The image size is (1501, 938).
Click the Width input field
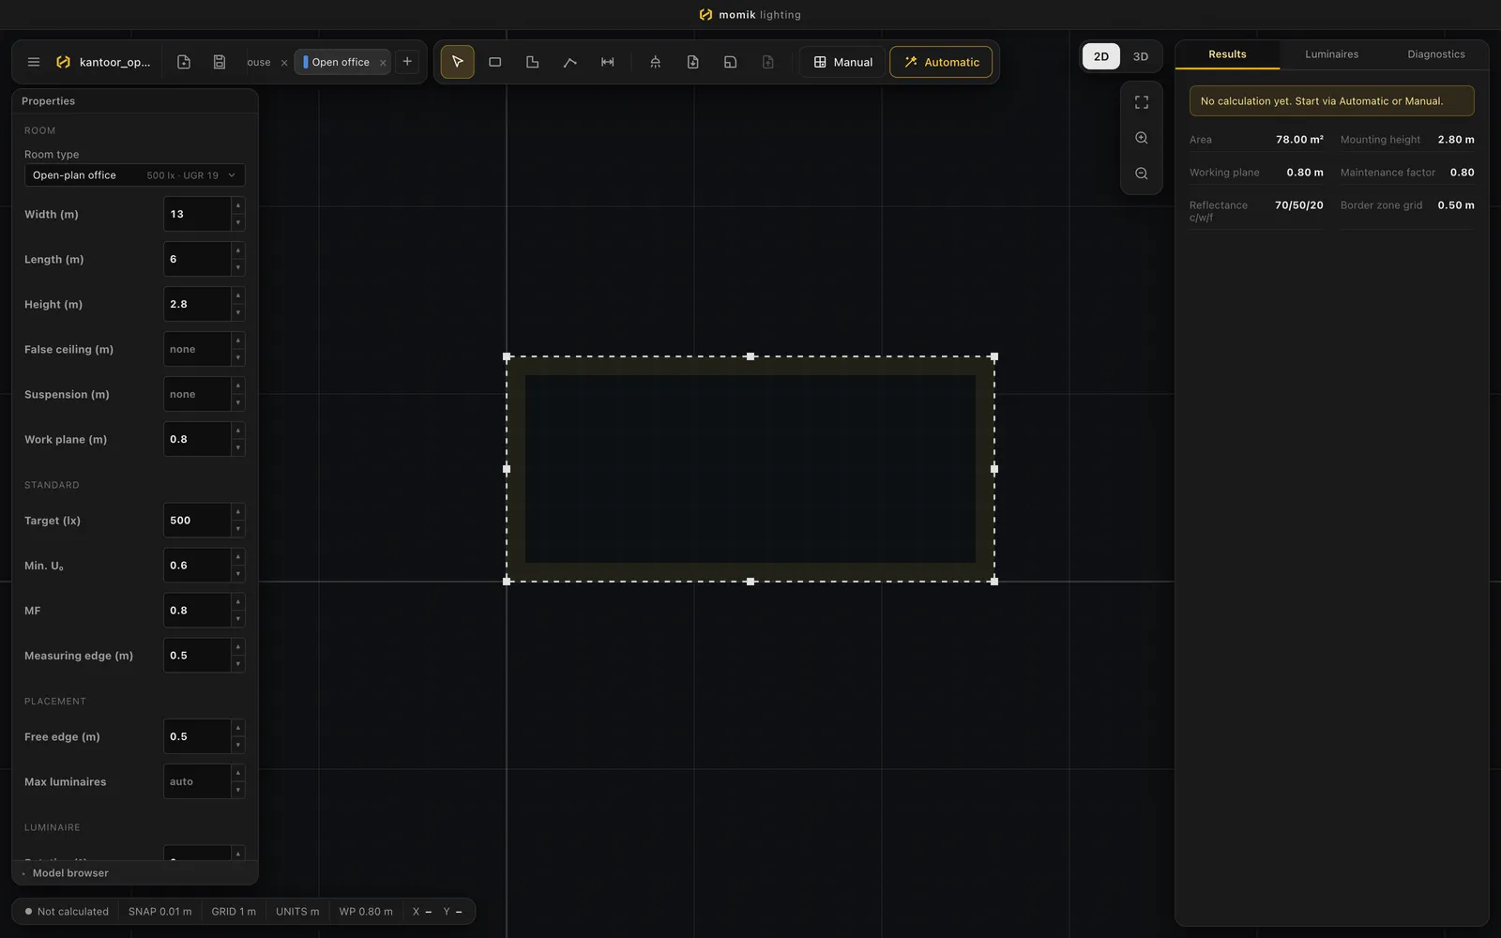[197, 214]
